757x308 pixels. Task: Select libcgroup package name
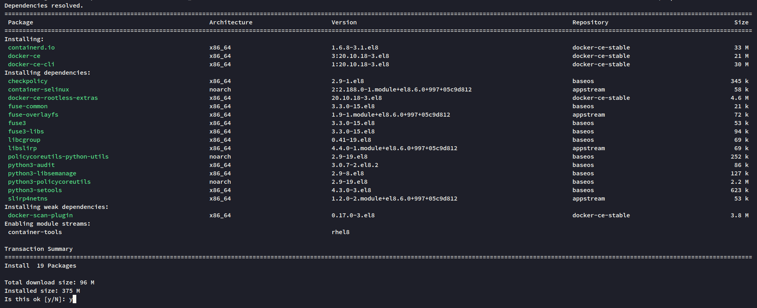24,140
